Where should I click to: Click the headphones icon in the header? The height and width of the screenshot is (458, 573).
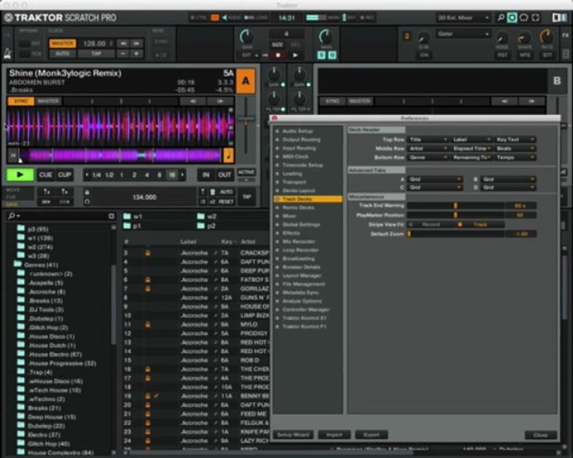[x=524, y=18]
